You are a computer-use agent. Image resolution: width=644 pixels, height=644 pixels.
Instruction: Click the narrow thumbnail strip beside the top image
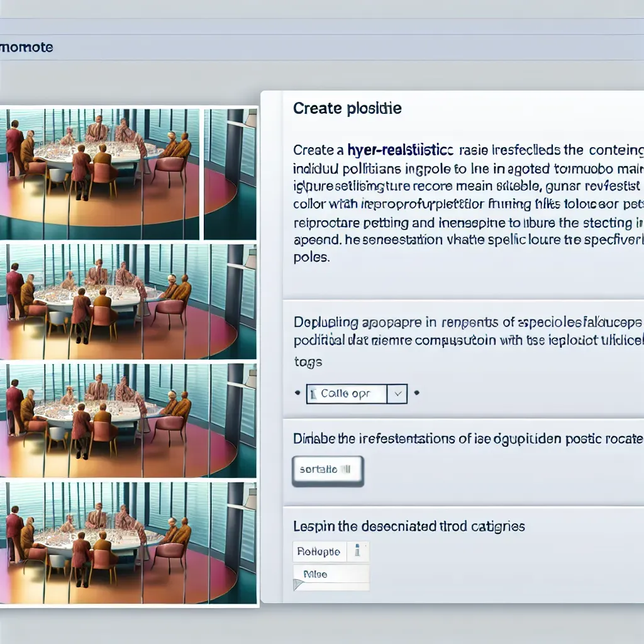click(230, 174)
